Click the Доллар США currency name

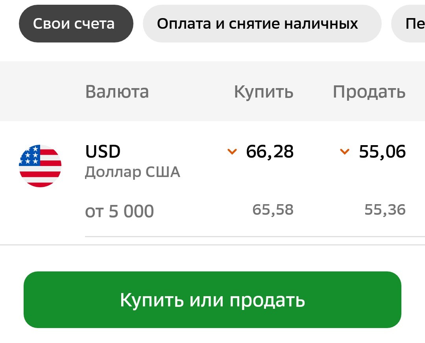[133, 172]
